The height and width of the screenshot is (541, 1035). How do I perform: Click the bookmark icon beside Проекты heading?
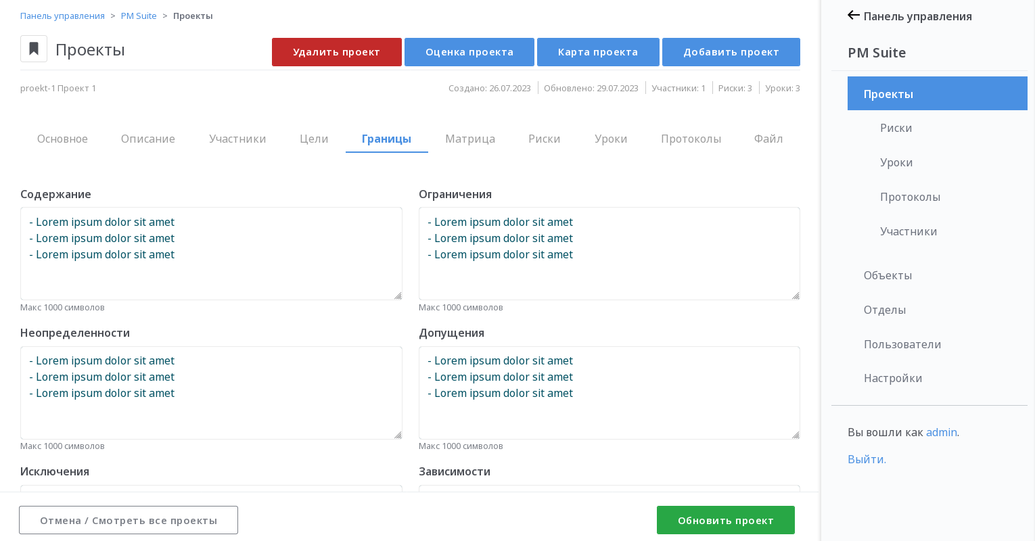click(34, 49)
